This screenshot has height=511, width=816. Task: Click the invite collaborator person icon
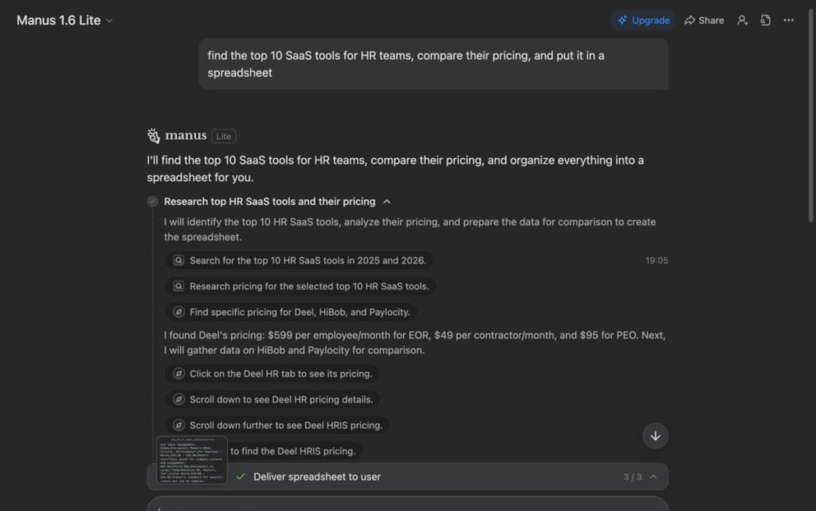click(x=742, y=20)
